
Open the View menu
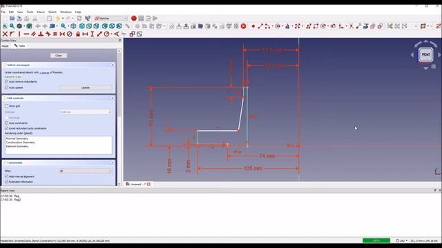coord(20,12)
